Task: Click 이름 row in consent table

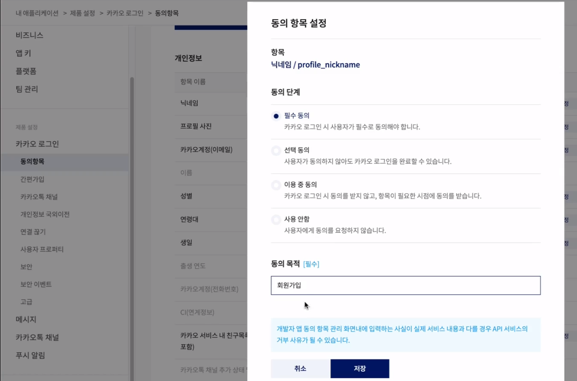Action: click(x=211, y=173)
